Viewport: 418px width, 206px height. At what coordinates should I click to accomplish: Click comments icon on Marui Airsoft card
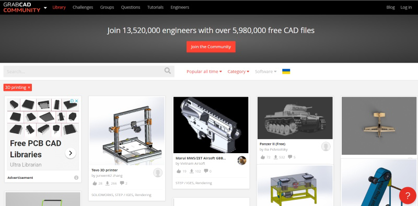pyautogui.click(x=206, y=171)
